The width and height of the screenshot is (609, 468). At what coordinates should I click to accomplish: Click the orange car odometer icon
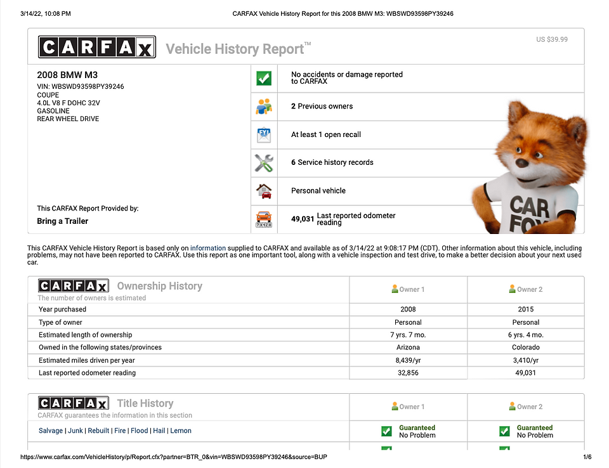[x=264, y=219]
